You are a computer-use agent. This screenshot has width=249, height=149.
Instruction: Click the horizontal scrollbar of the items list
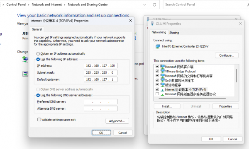(x=192, y=99)
